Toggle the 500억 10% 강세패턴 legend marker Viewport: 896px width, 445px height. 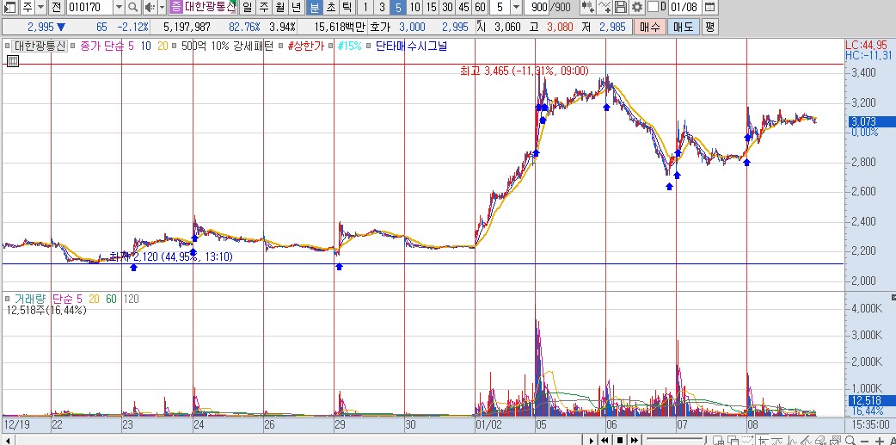(174, 46)
